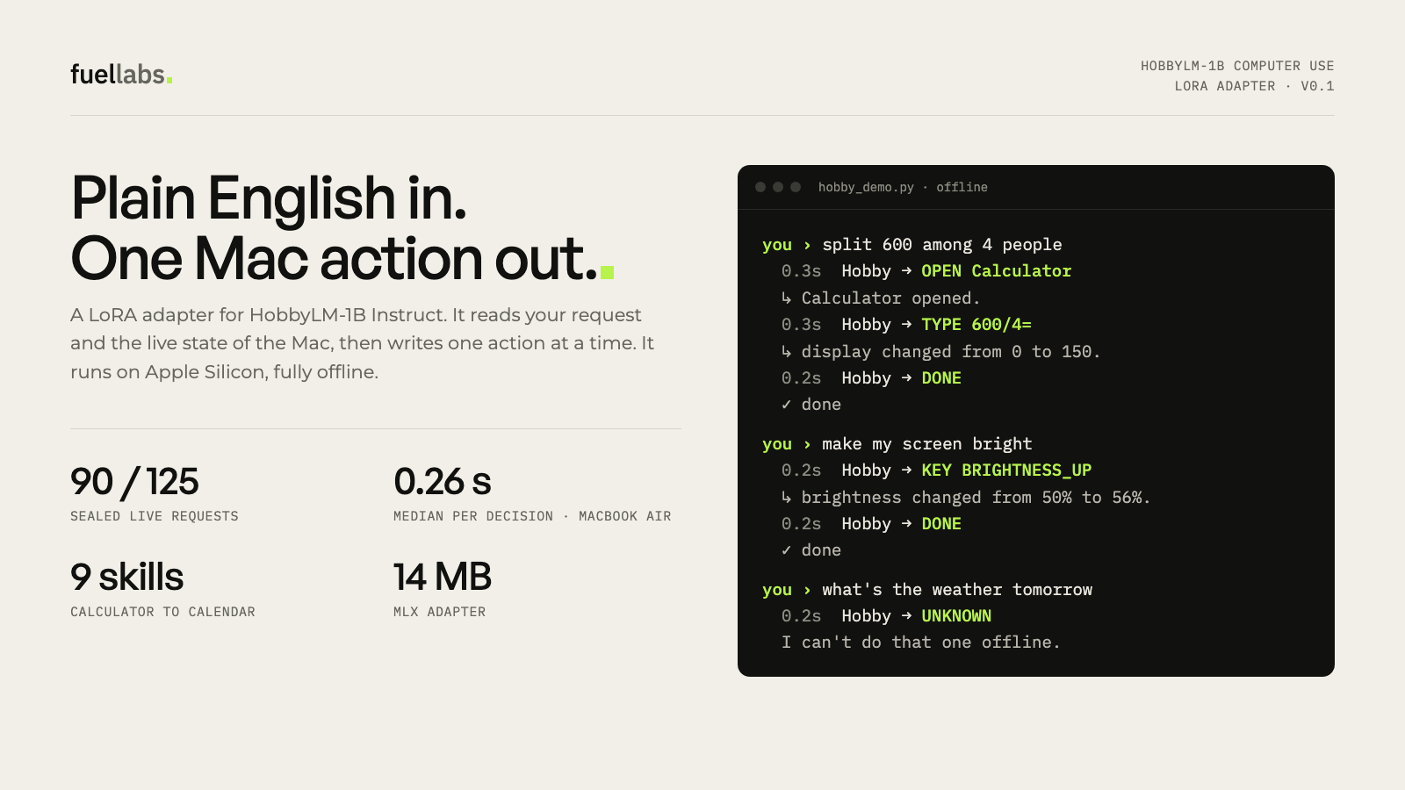Click the first terminal window dot
The width and height of the screenshot is (1405, 790).
coord(760,187)
